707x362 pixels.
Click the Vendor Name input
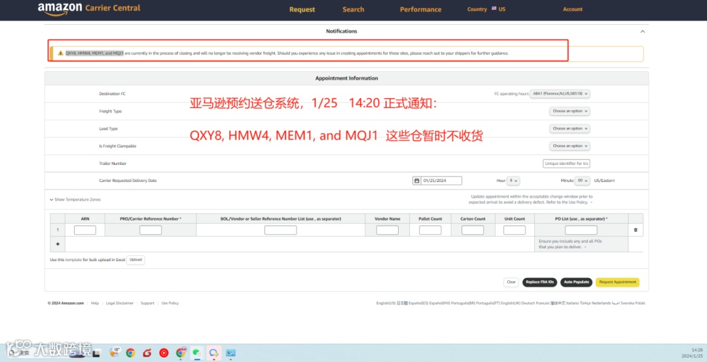[x=388, y=230]
